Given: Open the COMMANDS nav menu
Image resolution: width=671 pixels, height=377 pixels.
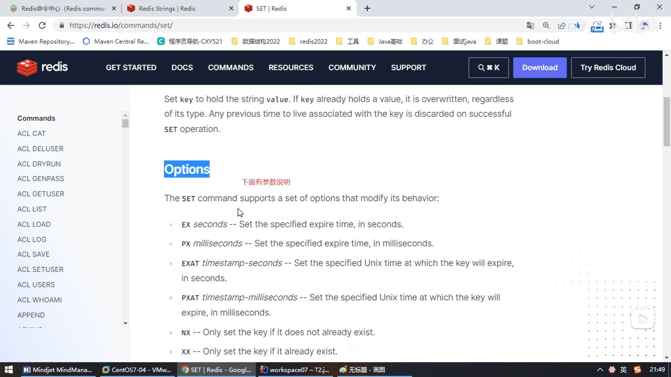Looking at the screenshot, I should [x=231, y=67].
